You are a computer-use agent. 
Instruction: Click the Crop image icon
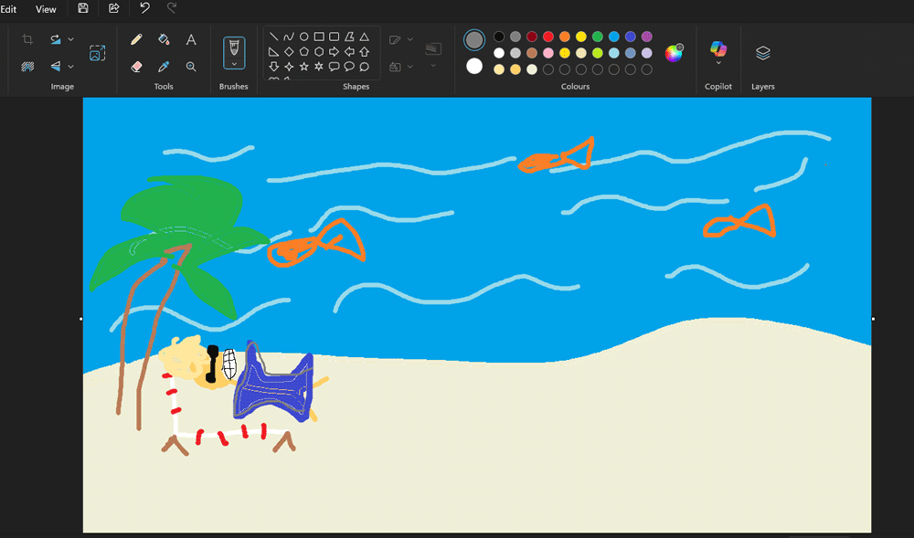pos(27,39)
